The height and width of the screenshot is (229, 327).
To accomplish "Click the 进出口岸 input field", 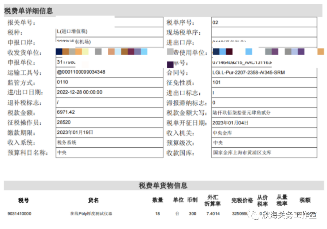I will 262,42.
